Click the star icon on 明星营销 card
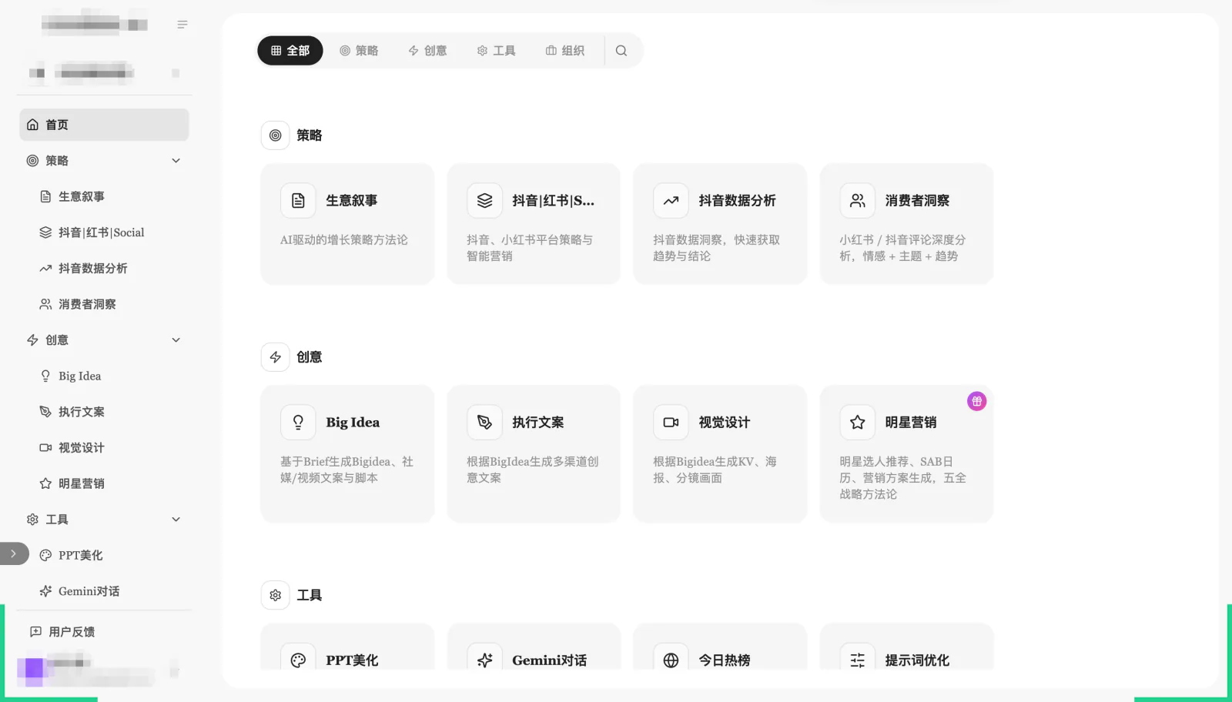Image resolution: width=1232 pixels, height=702 pixels. (x=857, y=423)
